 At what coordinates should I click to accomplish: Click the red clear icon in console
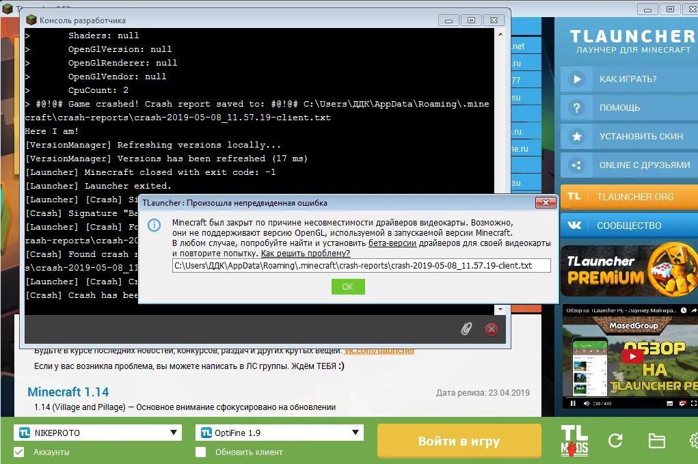point(491,329)
